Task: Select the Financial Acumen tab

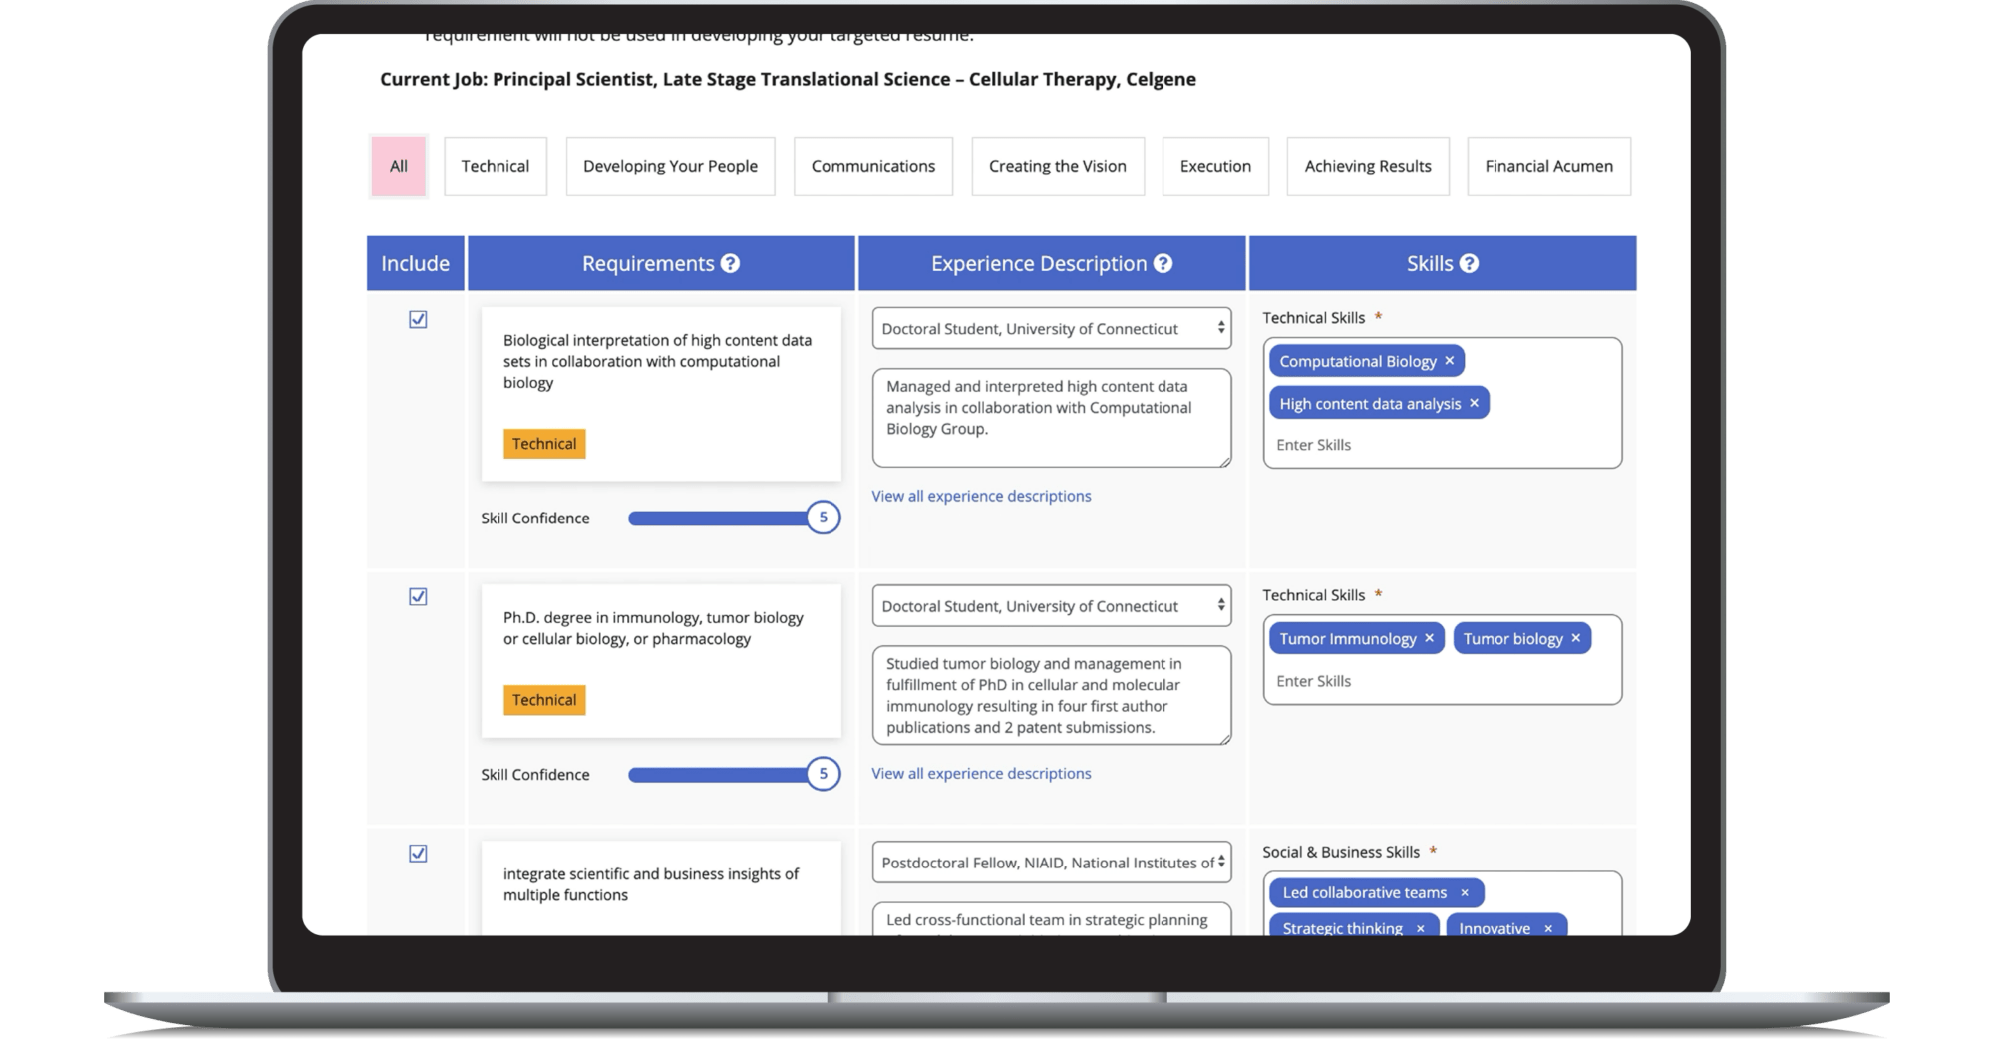Action: click(x=1547, y=167)
